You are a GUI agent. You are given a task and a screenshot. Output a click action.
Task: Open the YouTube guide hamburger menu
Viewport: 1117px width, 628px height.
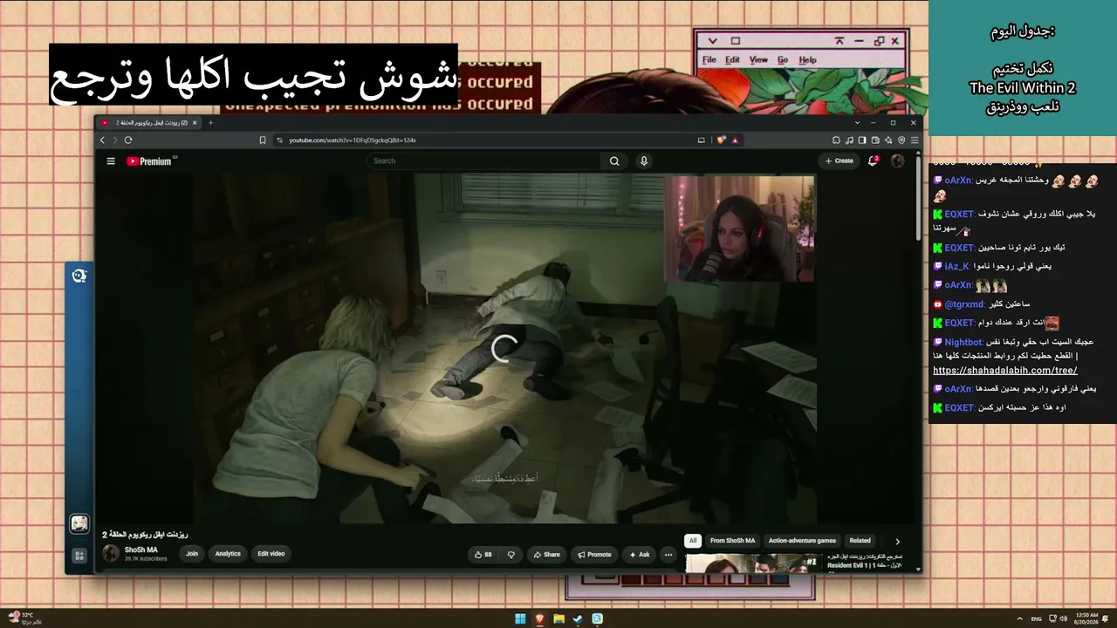(x=111, y=160)
